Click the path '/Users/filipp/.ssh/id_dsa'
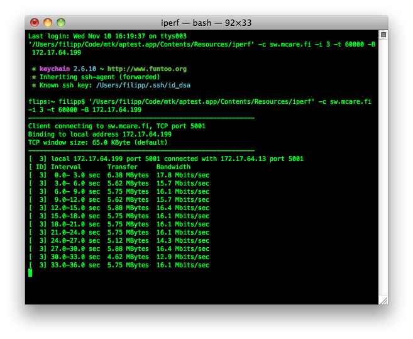The height and width of the screenshot is (339, 413). coord(143,86)
